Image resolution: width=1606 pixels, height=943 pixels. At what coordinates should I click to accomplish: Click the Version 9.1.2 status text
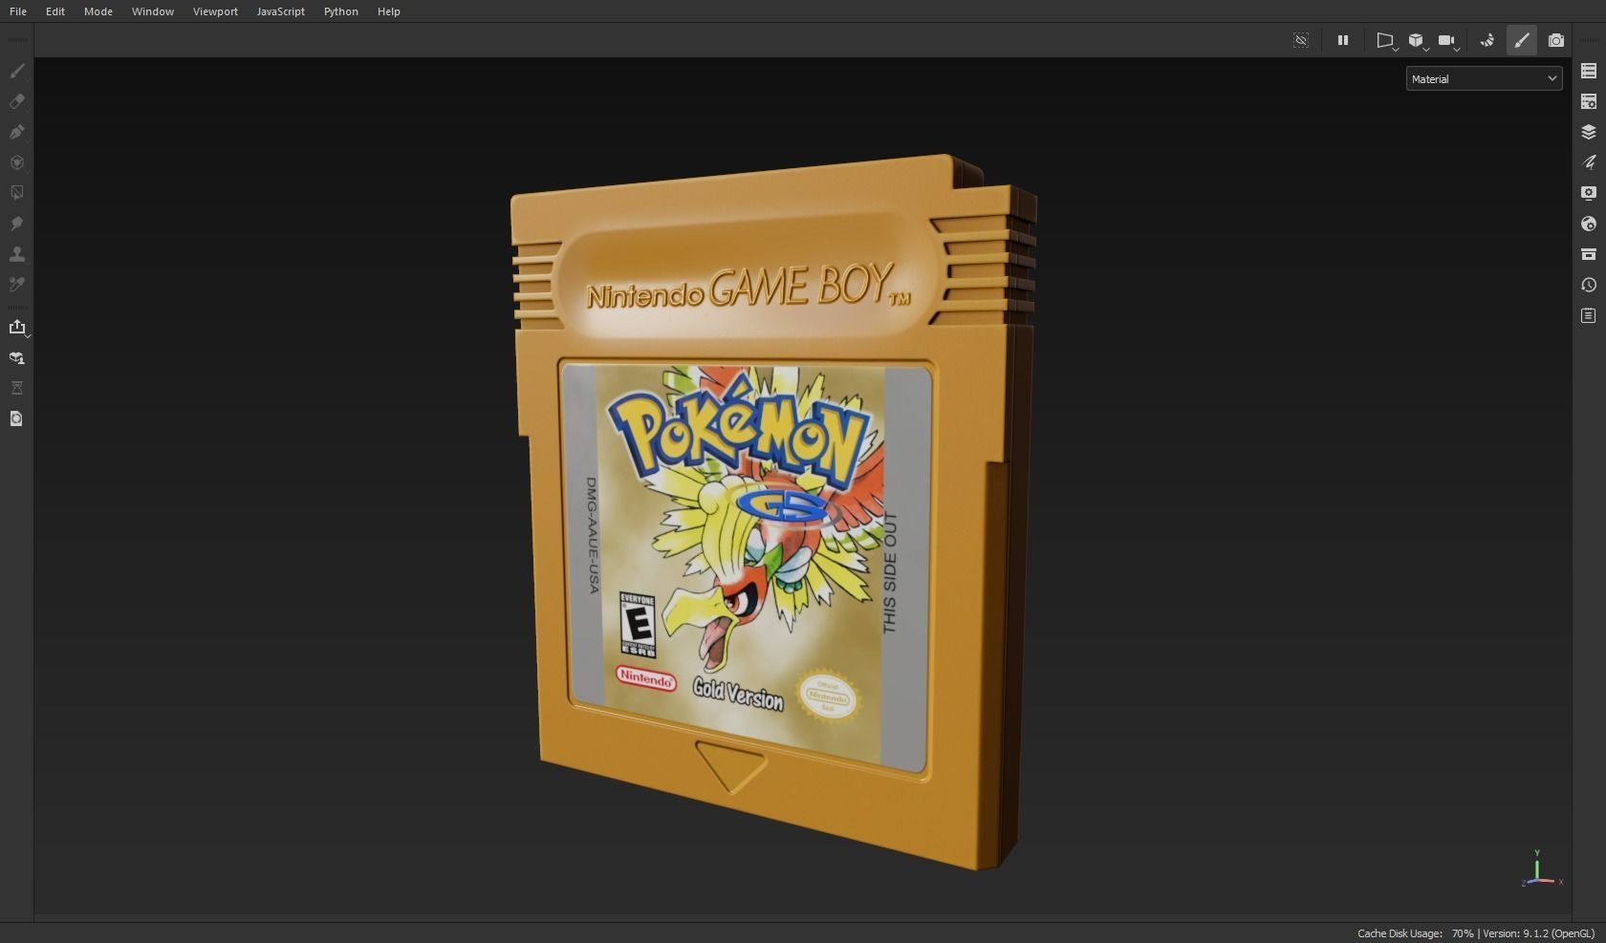click(1538, 933)
